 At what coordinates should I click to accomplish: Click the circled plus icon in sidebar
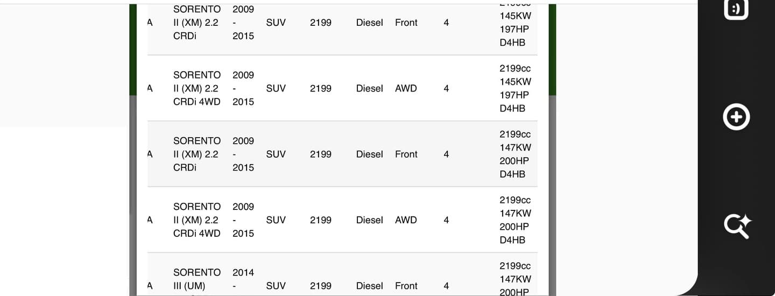coord(736,117)
